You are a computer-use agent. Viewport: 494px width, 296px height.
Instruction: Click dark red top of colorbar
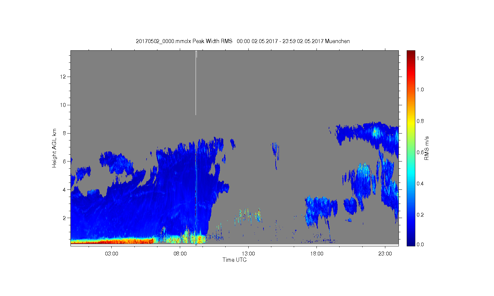pyautogui.click(x=411, y=53)
